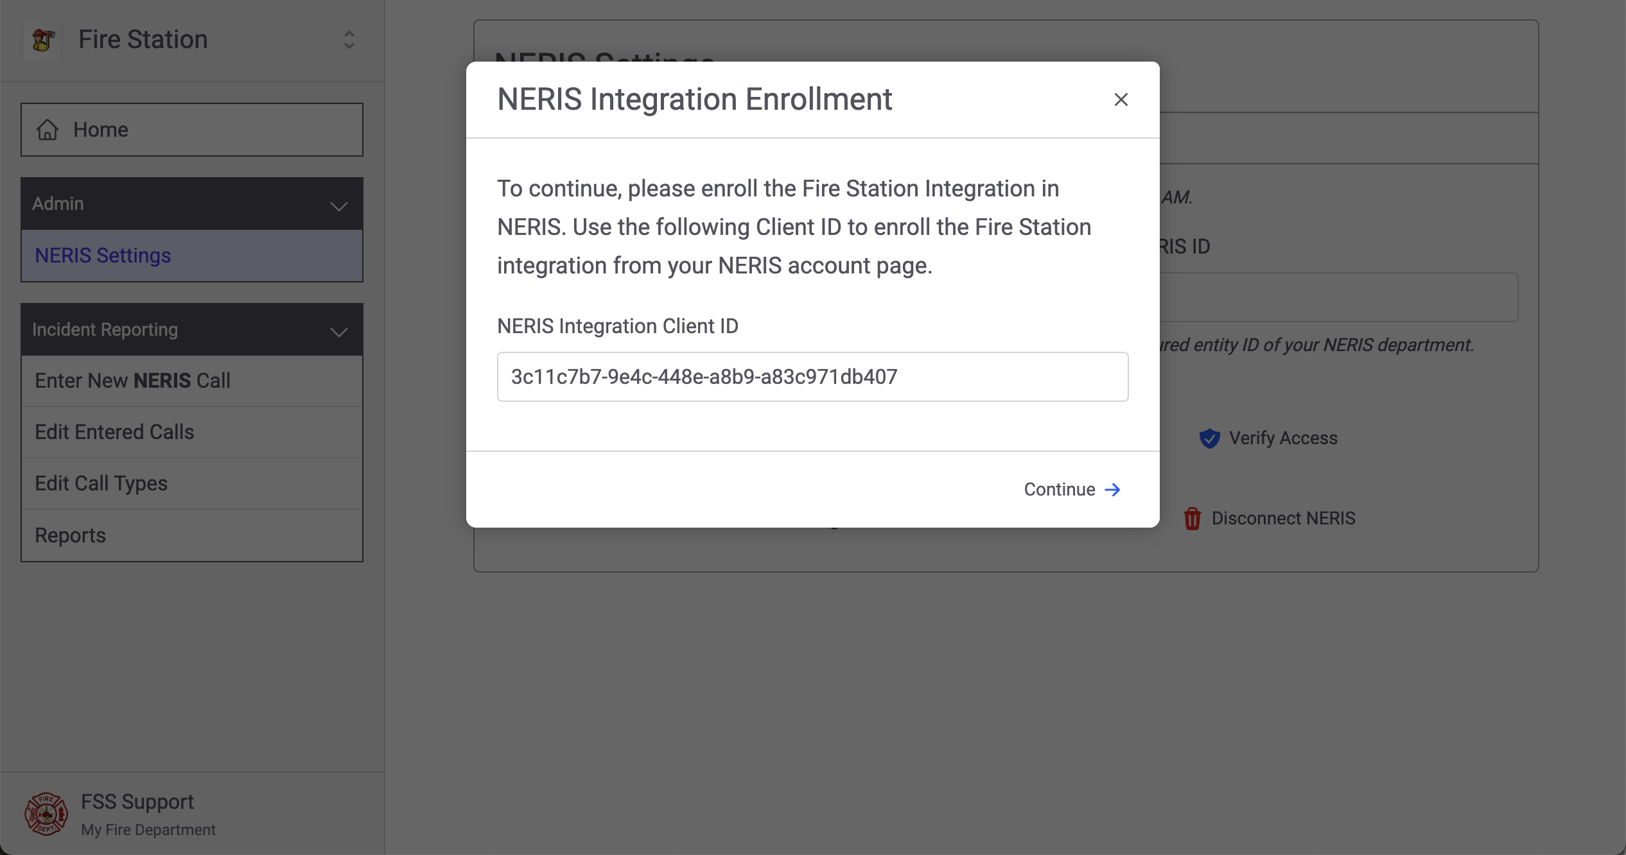The image size is (1626, 855).
Task: Click the Verify Access button
Action: coord(1282,438)
